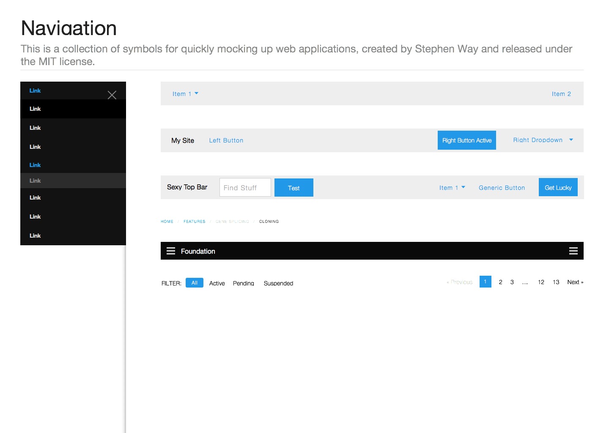Expand Item 1 dropdown in Sexy Top Bar

click(x=452, y=187)
